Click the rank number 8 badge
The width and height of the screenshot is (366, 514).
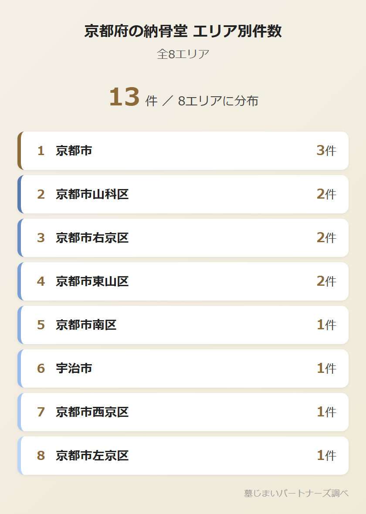pos(41,456)
